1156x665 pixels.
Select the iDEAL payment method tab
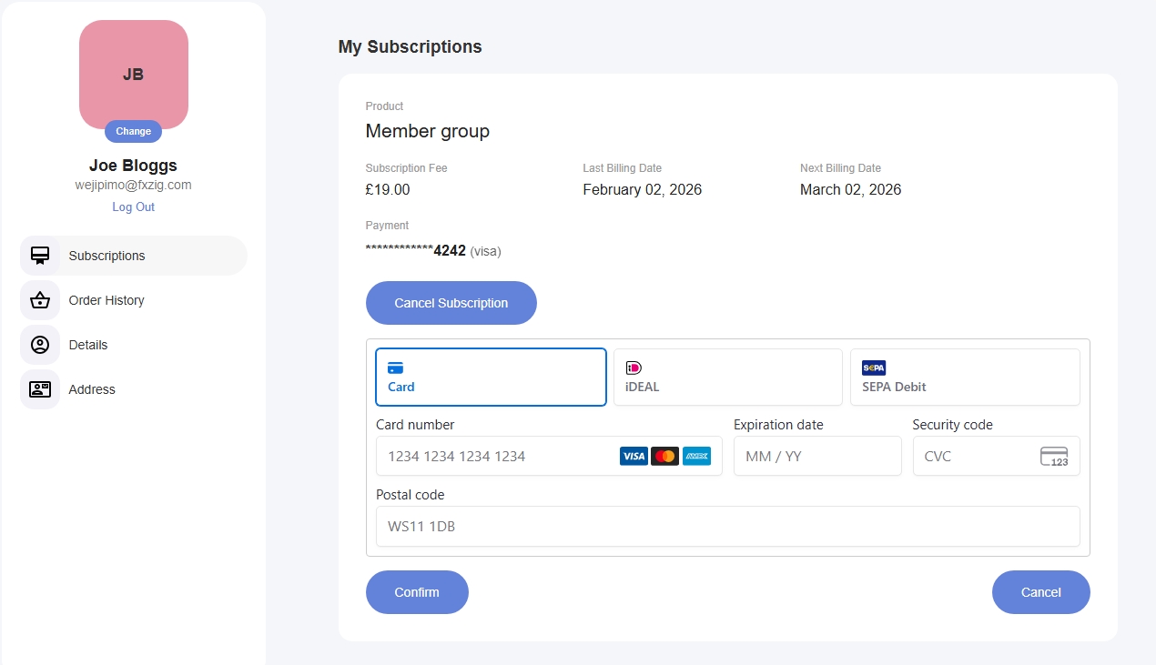(727, 377)
